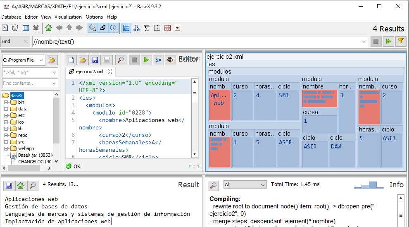Click the real-time filter funnel icon
Screen dimensions: 409x227
tap(400, 41)
